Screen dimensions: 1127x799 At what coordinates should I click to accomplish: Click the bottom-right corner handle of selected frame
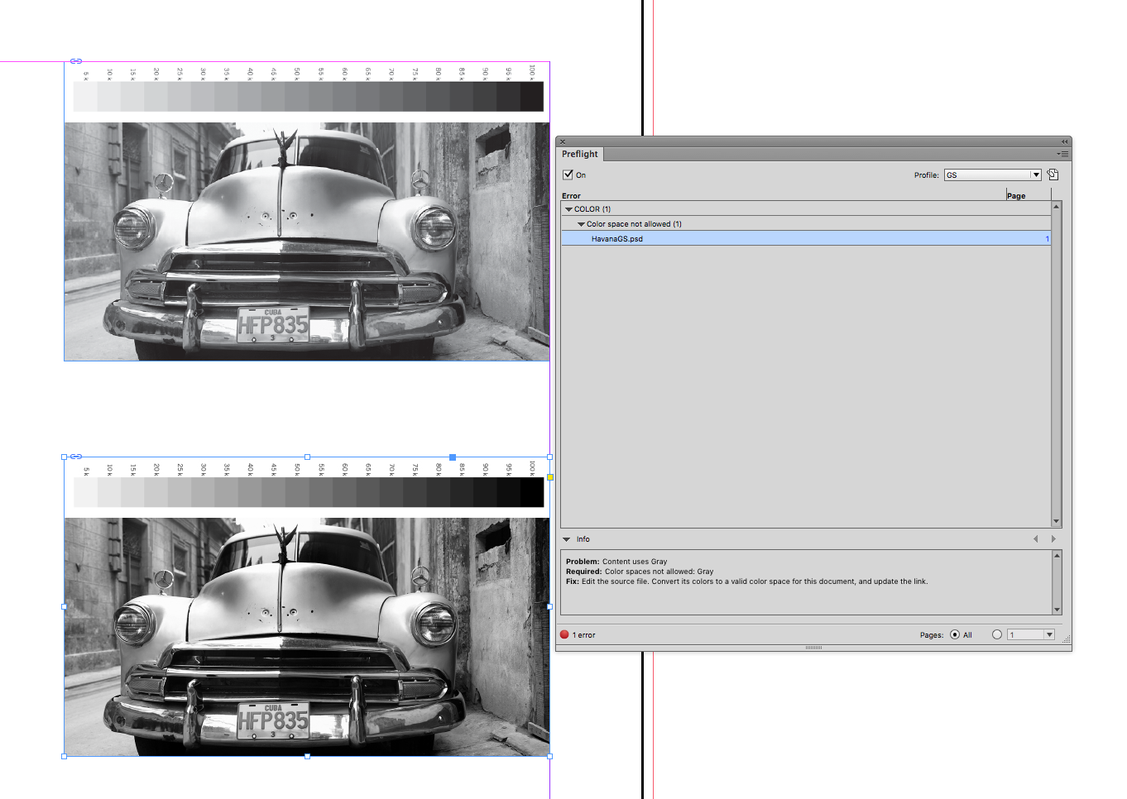click(x=550, y=756)
